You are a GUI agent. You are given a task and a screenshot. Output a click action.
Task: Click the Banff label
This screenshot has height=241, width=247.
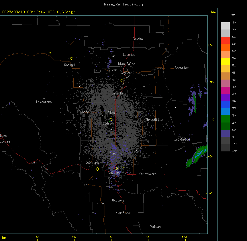pos(36,162)
